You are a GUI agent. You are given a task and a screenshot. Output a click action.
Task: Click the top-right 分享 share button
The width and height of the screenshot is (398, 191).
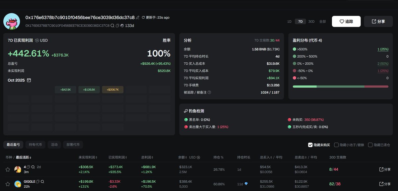[x=378, y=22]
